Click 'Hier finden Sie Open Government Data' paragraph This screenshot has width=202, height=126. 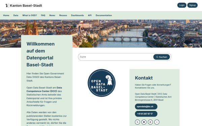tap(45, 77)
